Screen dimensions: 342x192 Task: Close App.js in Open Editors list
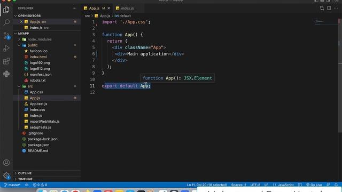tap(21, 22)
